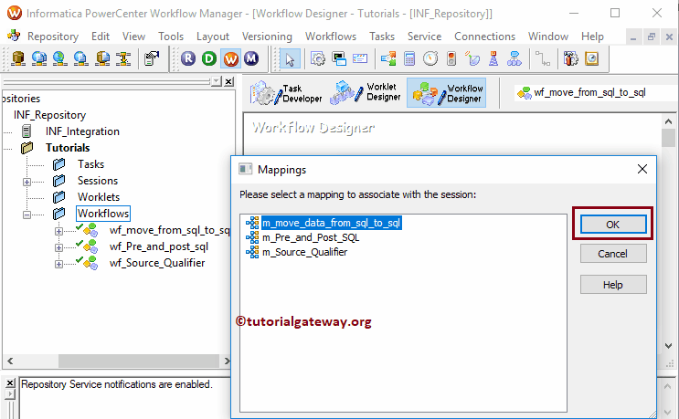Click the Timer task clock icon
Screen dimensions: 679x419
[430, 58]
